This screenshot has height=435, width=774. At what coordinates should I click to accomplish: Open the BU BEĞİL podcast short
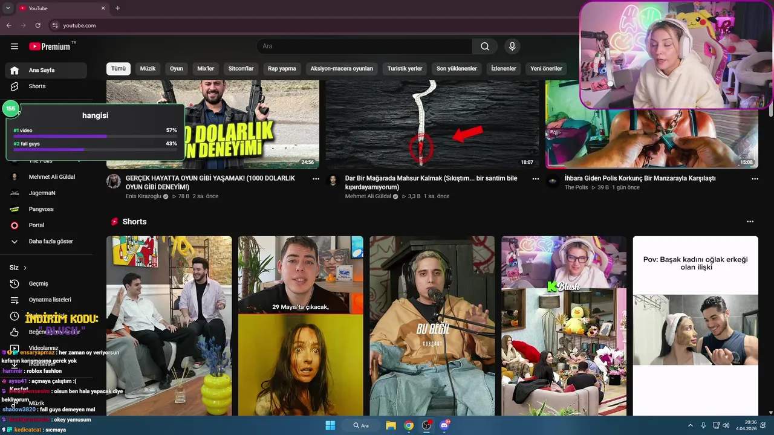point(432,326)
